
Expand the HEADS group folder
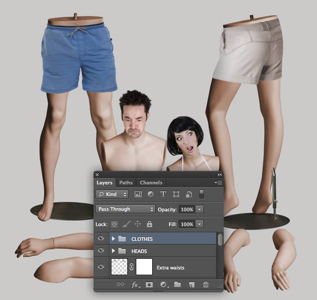tap(113, 251)
